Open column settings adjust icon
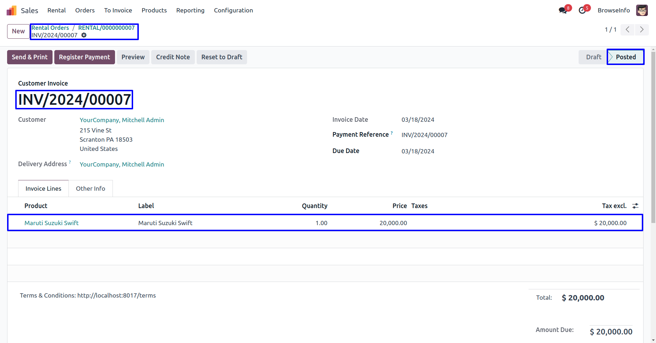656x343 pixels. tap(635, 206)
